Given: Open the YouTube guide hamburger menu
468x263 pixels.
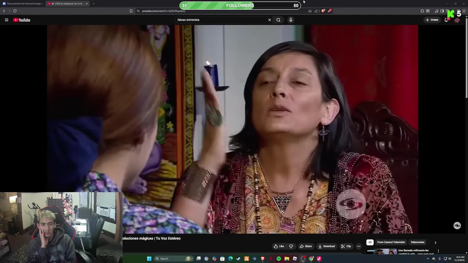Looking at the screenshot, I should coord(7,20).
